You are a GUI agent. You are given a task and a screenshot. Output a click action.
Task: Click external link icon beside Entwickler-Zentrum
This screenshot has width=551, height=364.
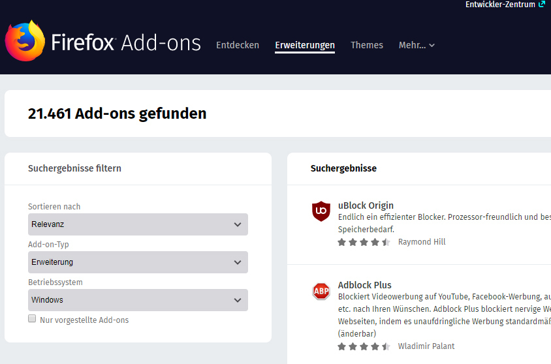(x=541, y=4)
